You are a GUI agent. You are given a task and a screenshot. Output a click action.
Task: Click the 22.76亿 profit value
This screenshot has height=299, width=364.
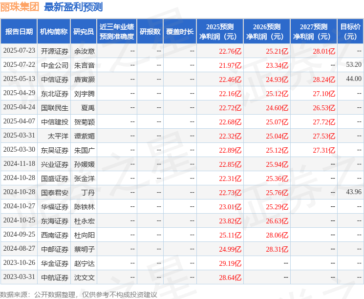[230, 51]
